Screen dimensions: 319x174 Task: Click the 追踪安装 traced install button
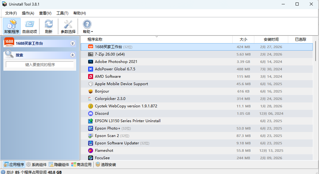pos(106,164)
